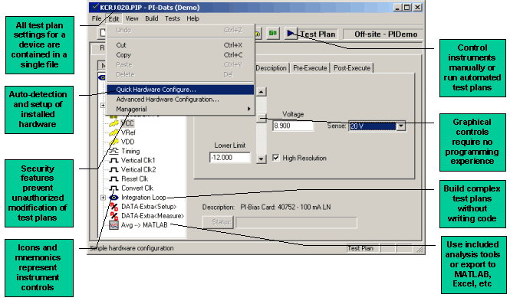Select the VCC lightning bolt icon
The image size is (510, 301).
(x=114, y=123)
